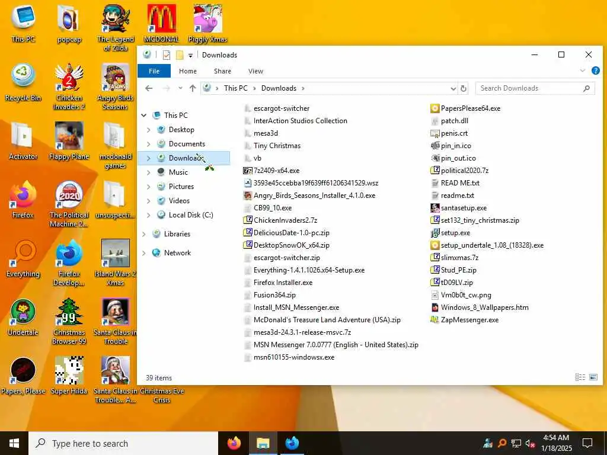The width and height of the screenshot is (607, 455).
Task: Open the View ribbon tab
Action: point(255,71)
